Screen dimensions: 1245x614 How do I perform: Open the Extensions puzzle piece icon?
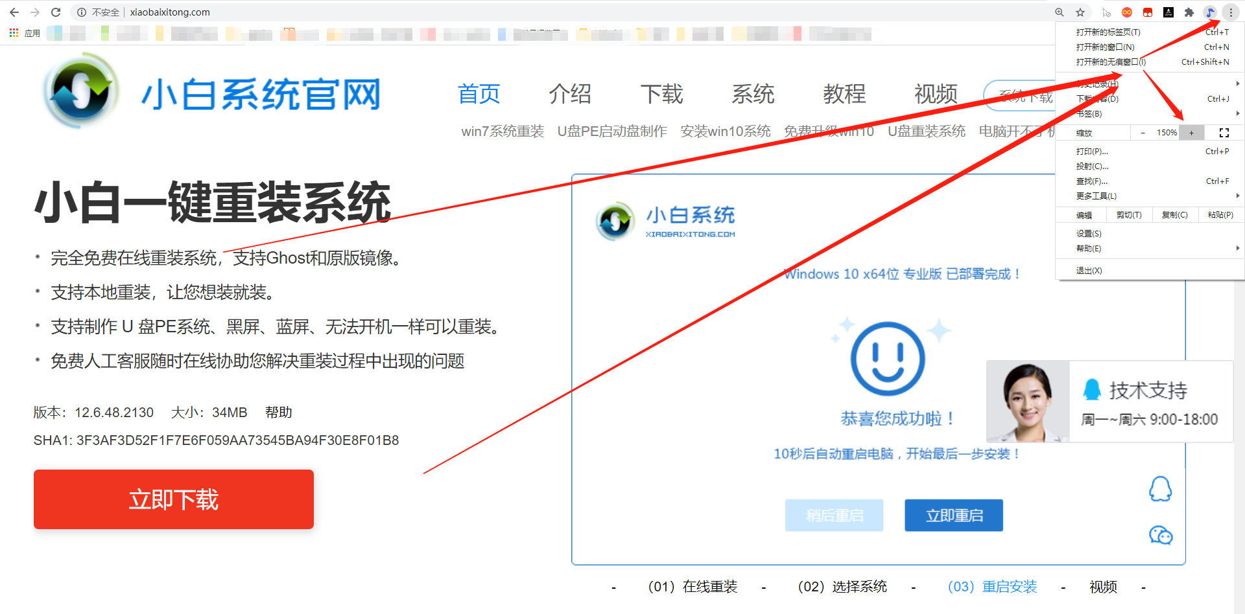point(1189,12)
